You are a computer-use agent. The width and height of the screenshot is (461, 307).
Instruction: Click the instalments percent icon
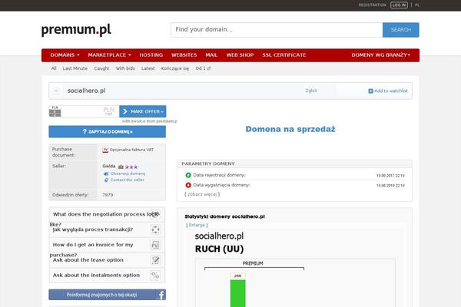(155, 276)
